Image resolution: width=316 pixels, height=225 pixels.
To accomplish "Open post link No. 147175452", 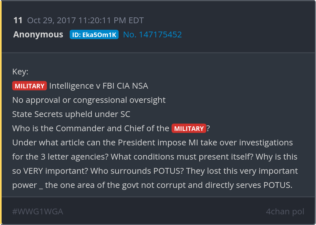I will click(153, 34).
